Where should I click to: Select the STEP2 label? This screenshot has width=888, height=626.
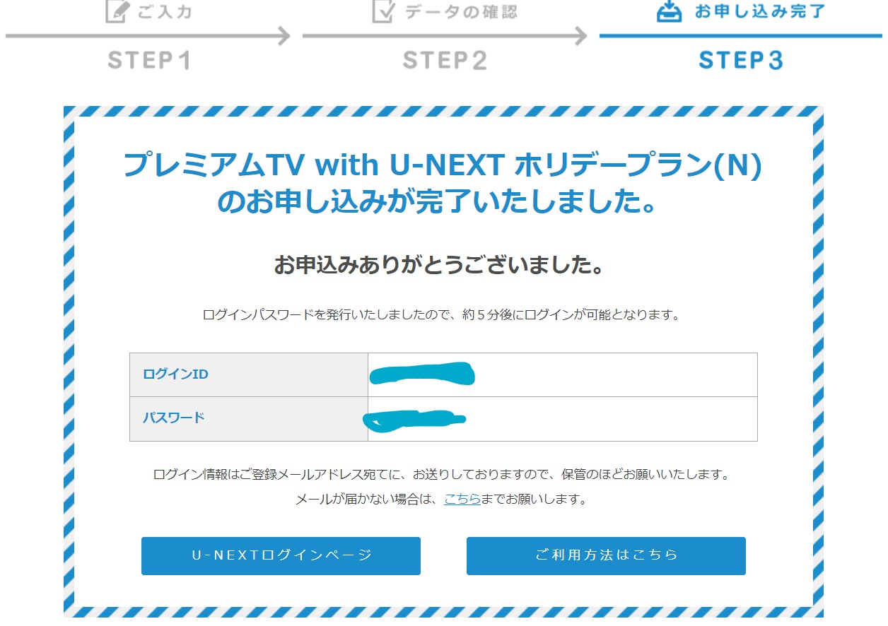pos(445,61)
